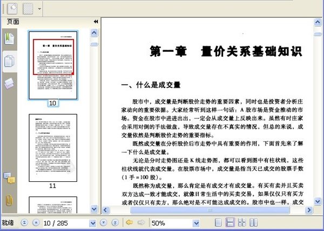Open the Comments panel icon
This screenshot has width=324, height=231.
point(9,178)
